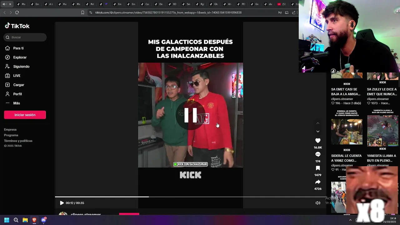This screenshot has width=400, height=225.
Task: Open comments on the video
Action: click(x=318, y=154)
